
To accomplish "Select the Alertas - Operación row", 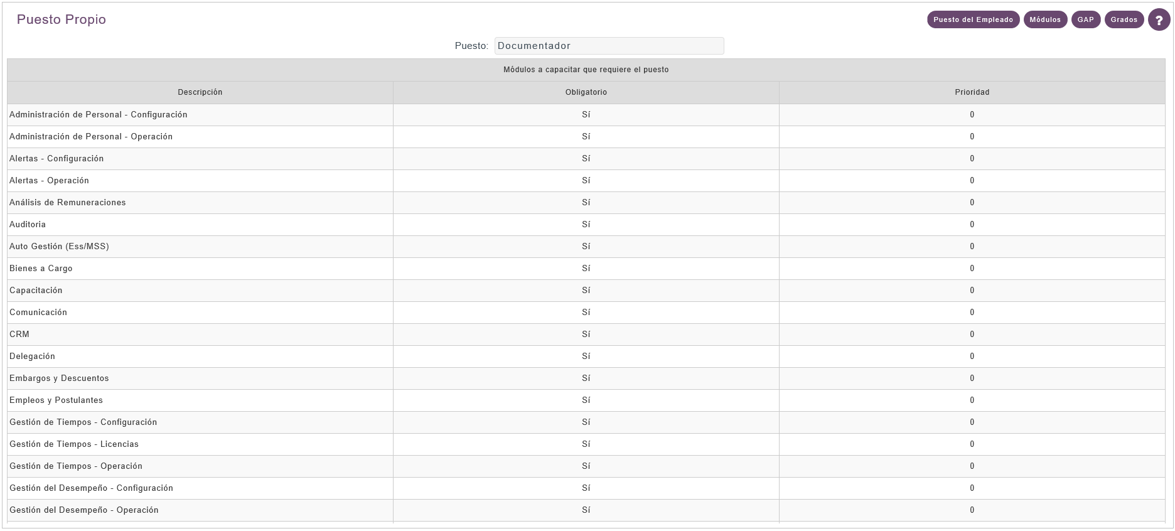I will click(x=586, y=181).
